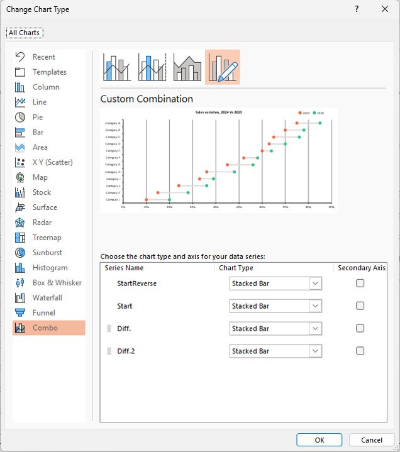Click the OK button
This screenshot has width=400, height=452.
point(319,440)
